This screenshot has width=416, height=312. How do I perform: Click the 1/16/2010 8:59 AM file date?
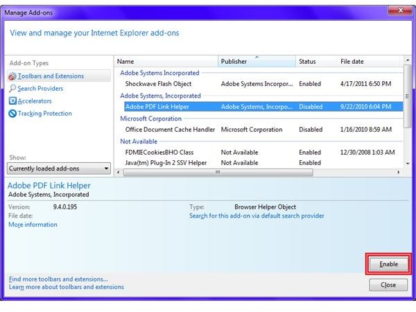366,130
